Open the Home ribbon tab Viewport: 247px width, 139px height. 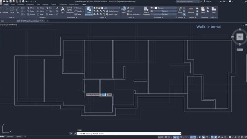[6, 5]
